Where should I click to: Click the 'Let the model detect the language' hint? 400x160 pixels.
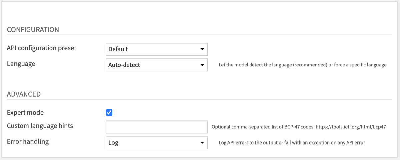point(302,65)
